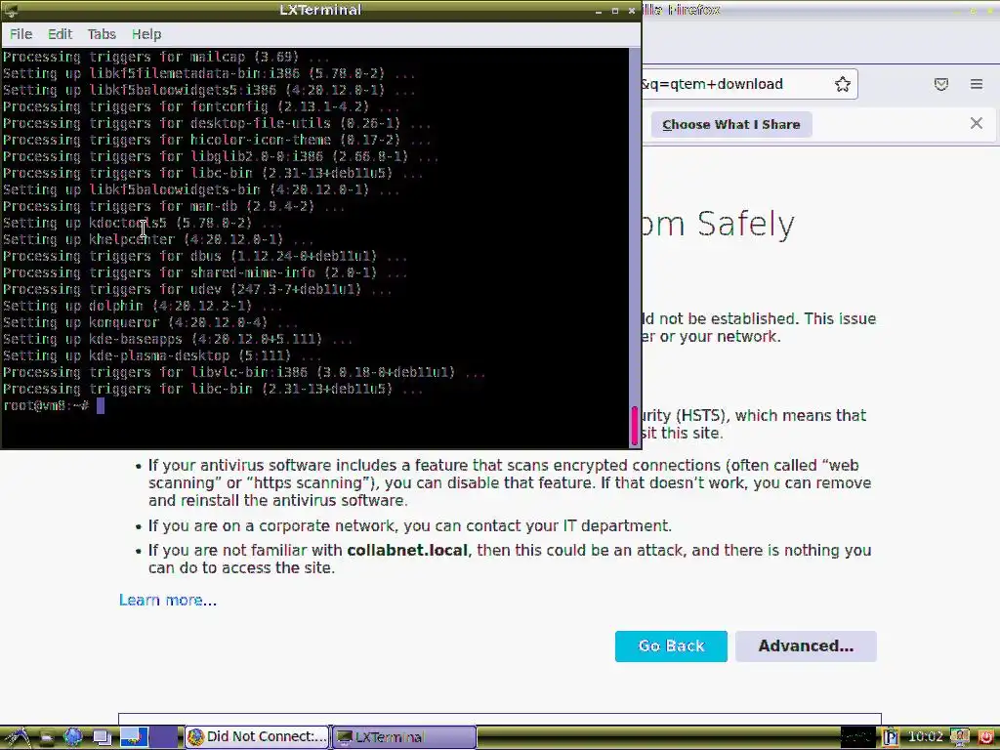
Task: Click the Choose What I Share button
Action: point(730,124)
